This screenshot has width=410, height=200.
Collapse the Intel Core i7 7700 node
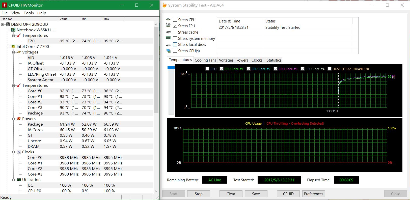point(8,47)
